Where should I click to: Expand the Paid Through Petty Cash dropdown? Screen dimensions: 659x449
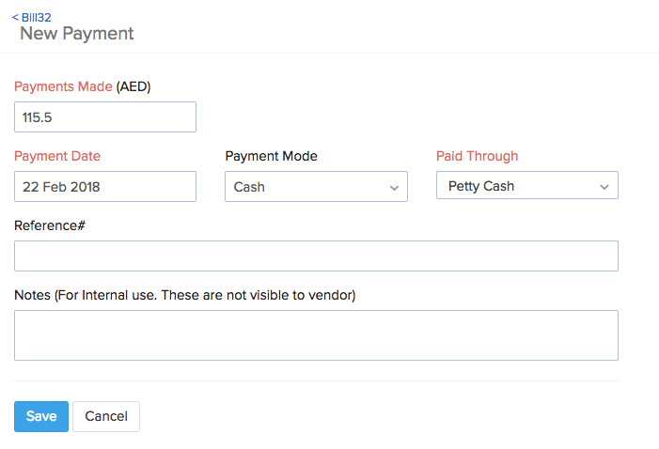(517, 186)
